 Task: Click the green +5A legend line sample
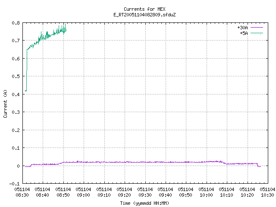pyautogui.click(x=257, y=33)
